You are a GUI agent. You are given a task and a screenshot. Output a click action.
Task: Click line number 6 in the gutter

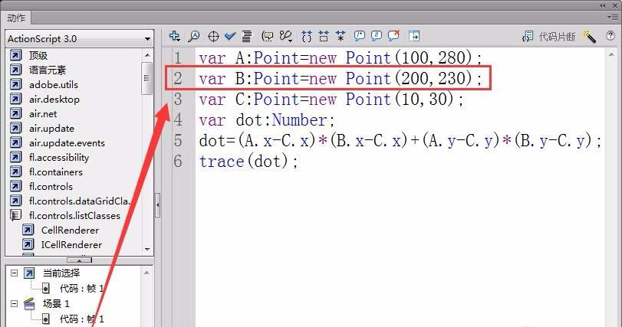click(x=178, y=161)
